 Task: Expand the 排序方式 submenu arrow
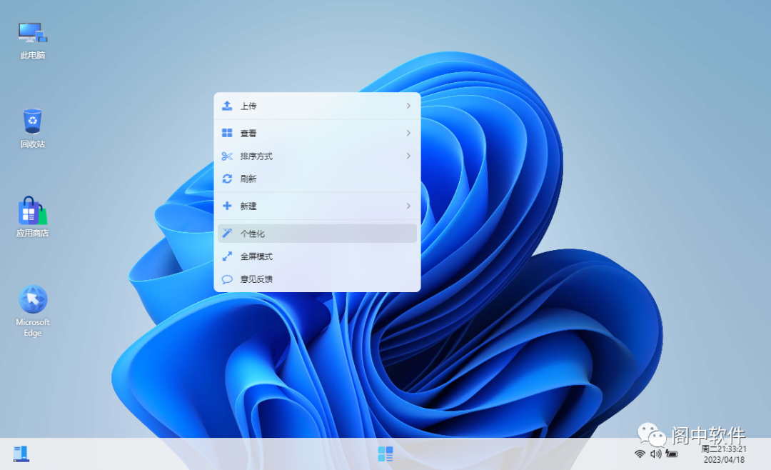pyautogui.click(x=408, y=156)
